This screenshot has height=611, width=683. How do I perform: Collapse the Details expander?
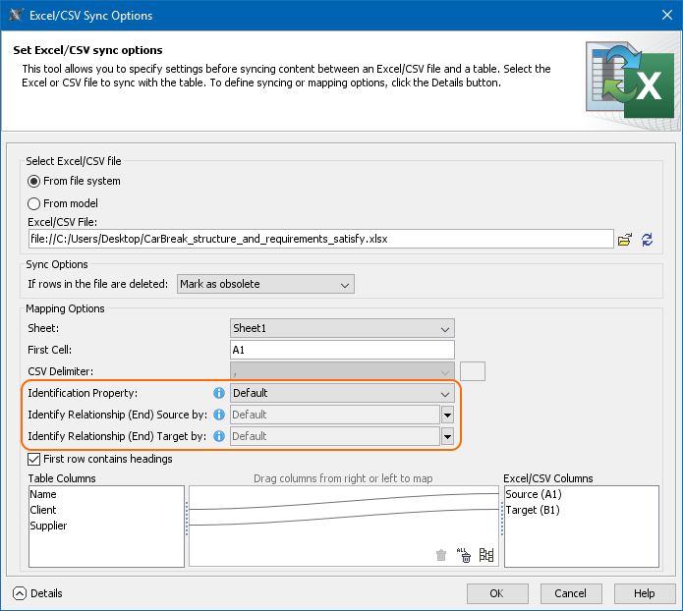pyautogui.click(x=20, y=593)
